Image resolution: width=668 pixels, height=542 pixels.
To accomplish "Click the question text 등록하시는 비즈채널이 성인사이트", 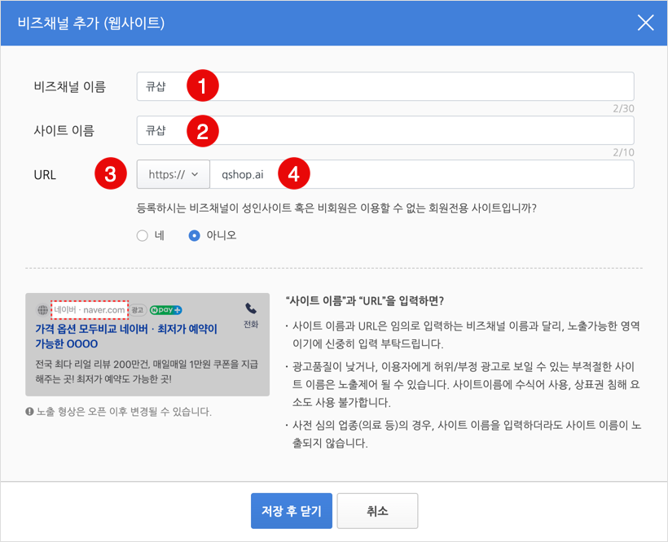I will click(x=336, y=208).
